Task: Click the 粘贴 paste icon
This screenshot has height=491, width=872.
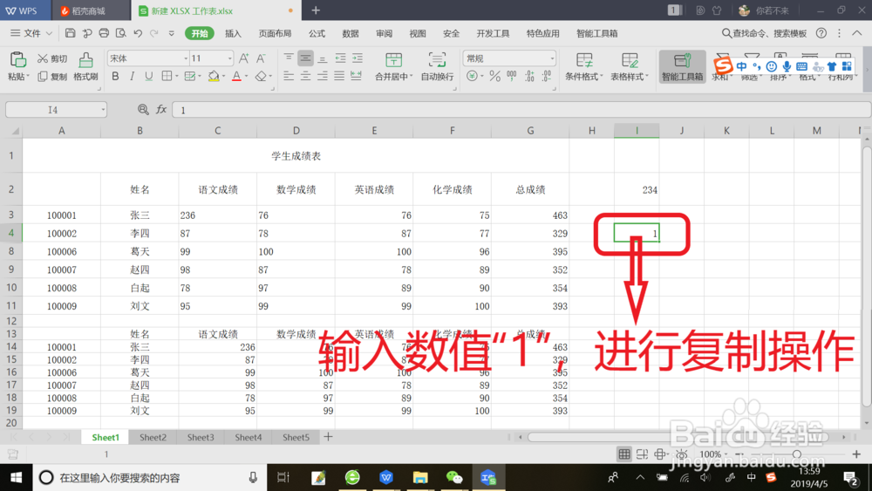Action: point(17,59)
